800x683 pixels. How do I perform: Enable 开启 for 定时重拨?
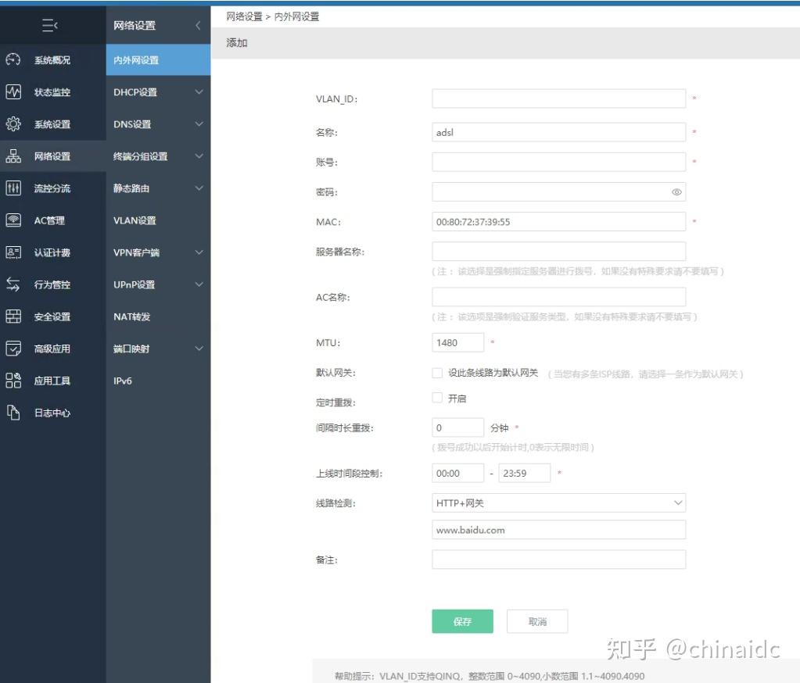click(x=438, y=396)
